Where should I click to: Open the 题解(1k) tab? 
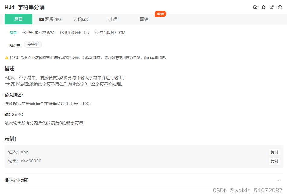[50, 19]
